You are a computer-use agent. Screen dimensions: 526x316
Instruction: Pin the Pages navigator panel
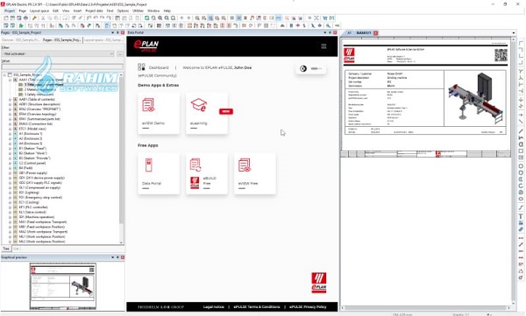coord(117,32)
